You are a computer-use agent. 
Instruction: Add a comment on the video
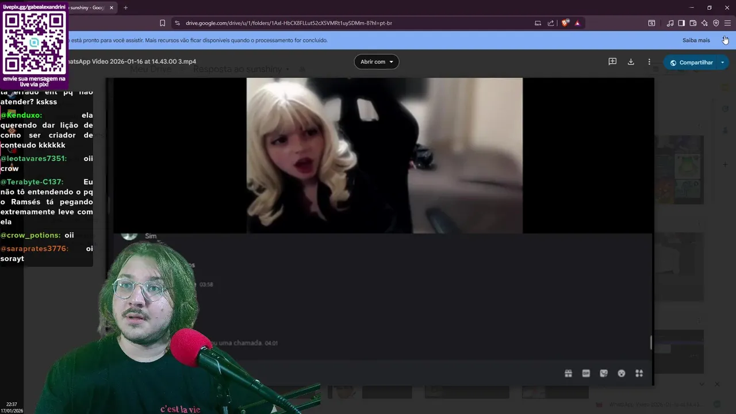tap(612, 62)
